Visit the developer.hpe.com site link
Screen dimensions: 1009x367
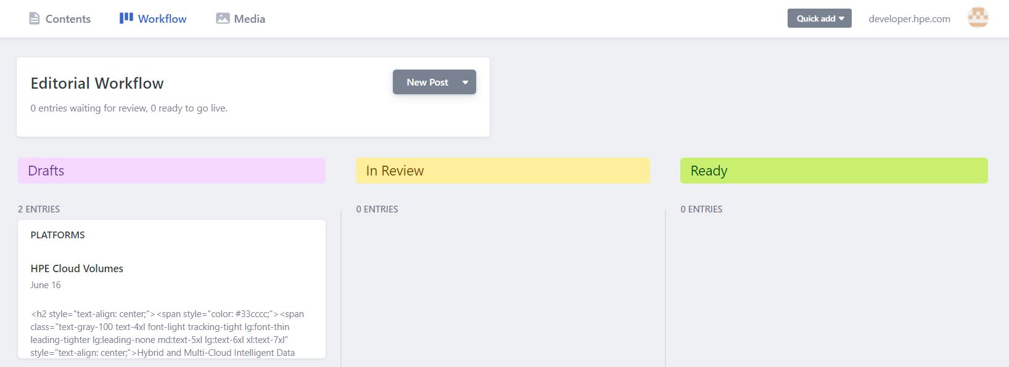click(909, 18)
